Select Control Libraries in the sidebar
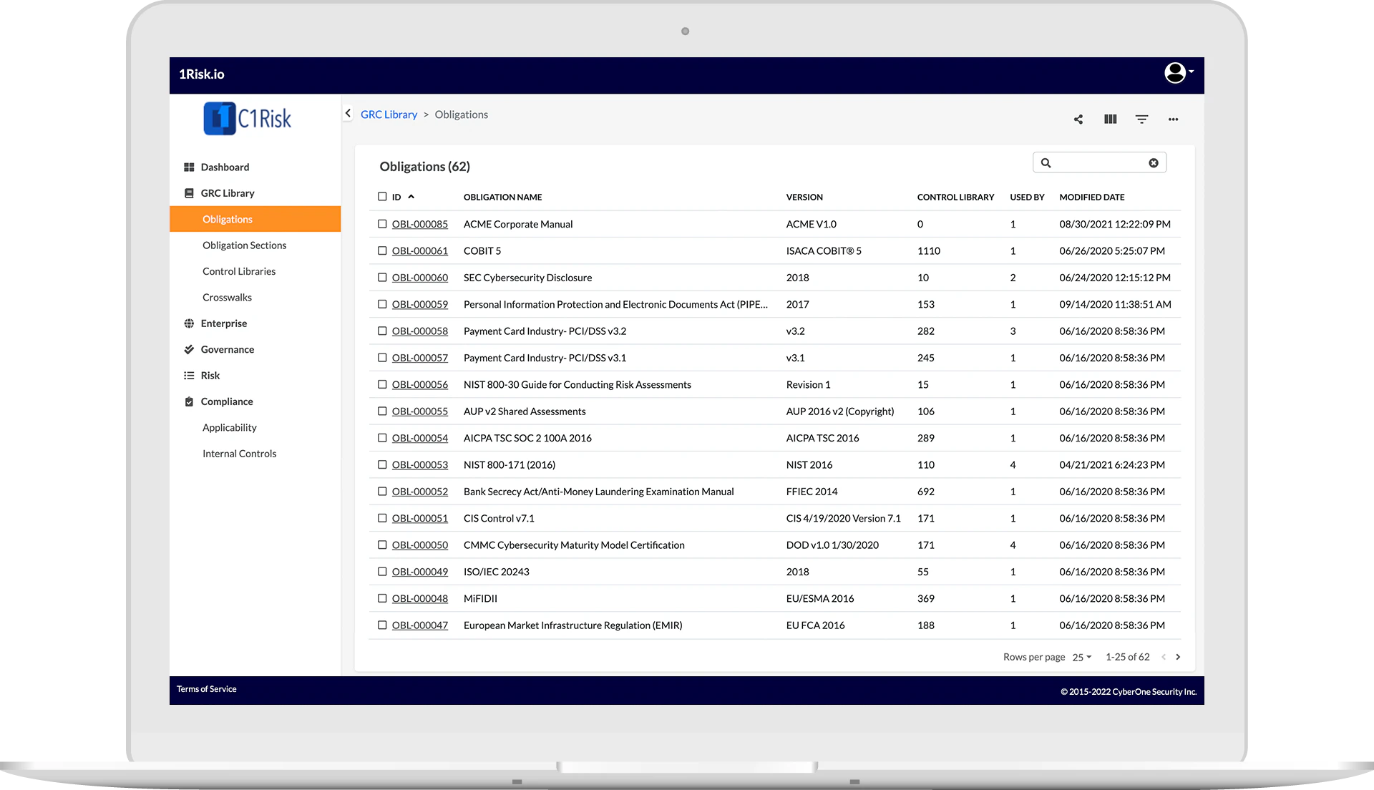 [x=239, y=271]
